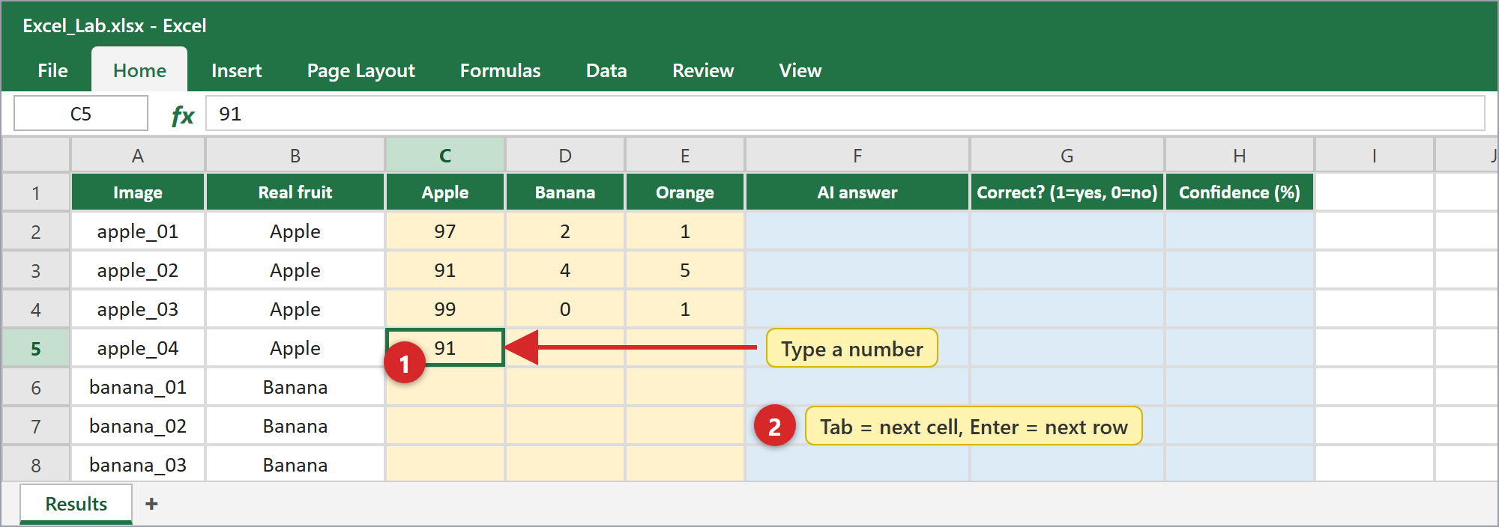Select column F header

[857, 155]
